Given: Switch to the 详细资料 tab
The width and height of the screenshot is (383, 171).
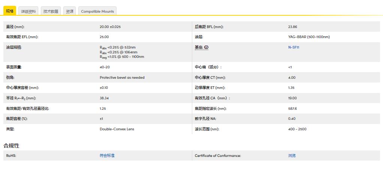Looking at the screenshot, I should pyautogui.click(x=28, y=11).
